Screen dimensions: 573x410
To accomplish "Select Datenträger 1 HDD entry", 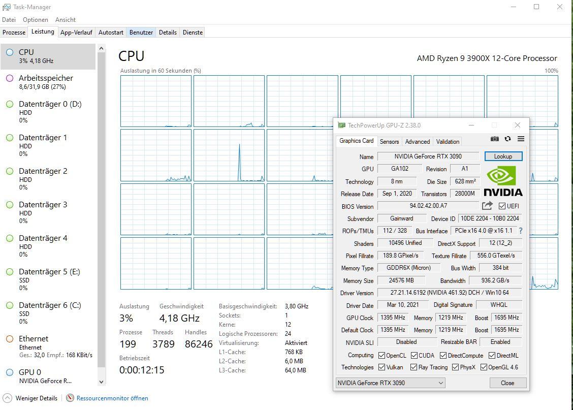I will pos(48,145).
